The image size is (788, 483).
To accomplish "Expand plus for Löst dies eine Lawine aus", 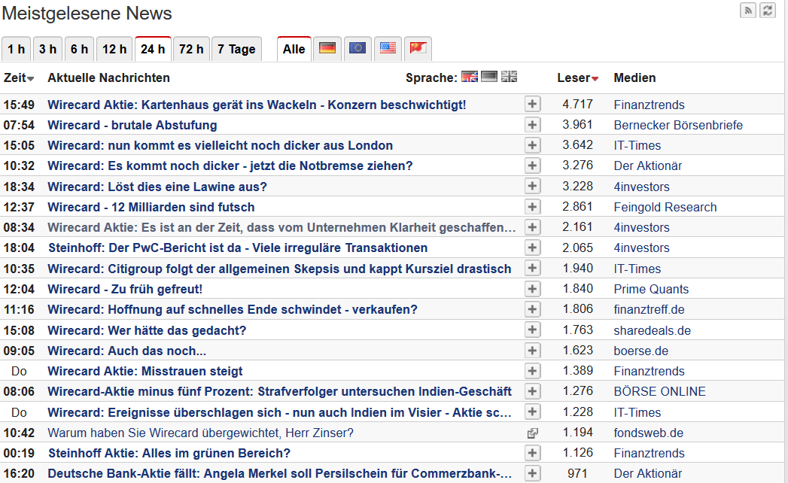I will coord(532,186).
